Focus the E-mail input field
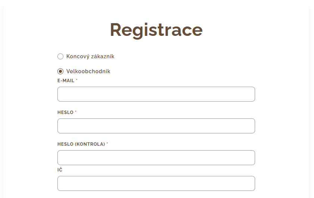 point(156,94)
